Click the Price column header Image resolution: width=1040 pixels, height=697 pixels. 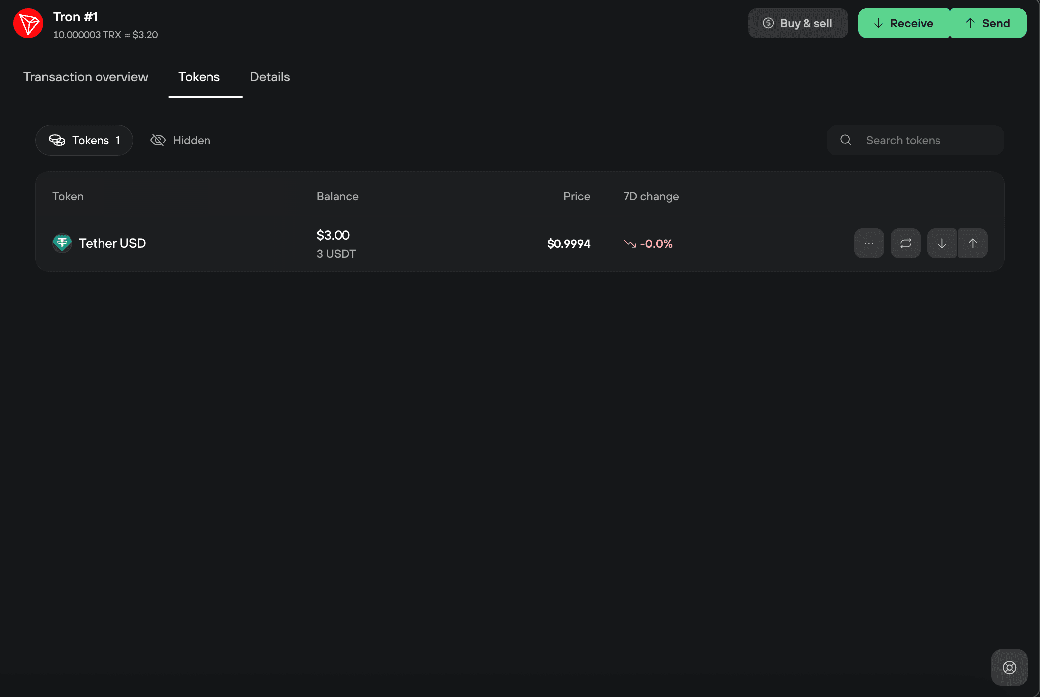[577, 196]
